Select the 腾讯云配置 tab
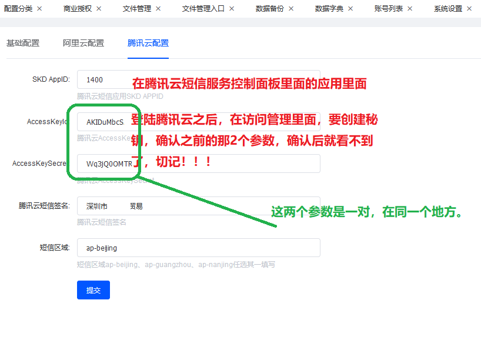Image resolution: width=481 pixels, height=340 pixels. click(x=148, y=44)
